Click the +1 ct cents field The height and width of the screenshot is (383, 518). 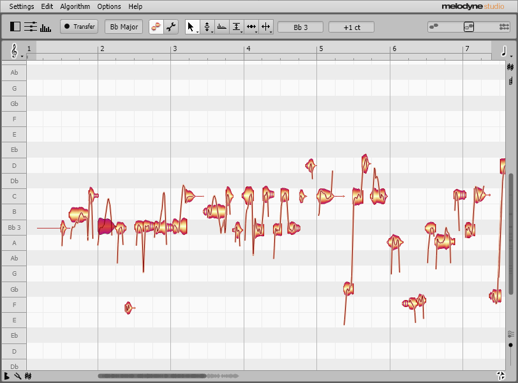click(352, 27)
